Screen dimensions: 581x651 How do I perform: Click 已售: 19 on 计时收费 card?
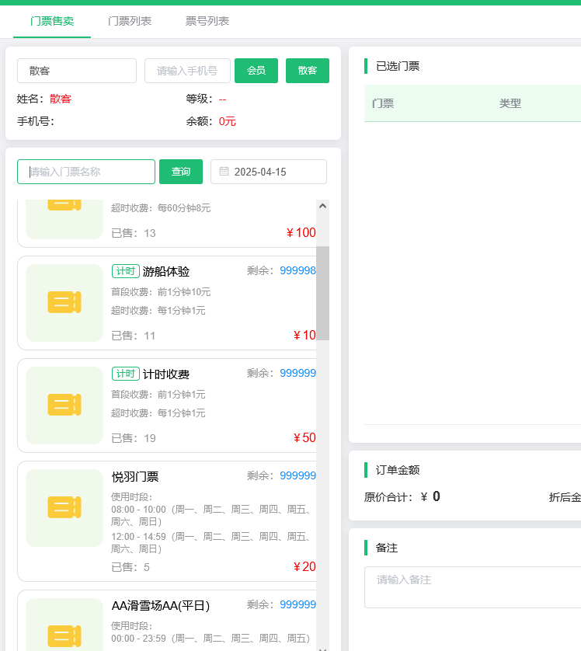pyautogui.click(x=134, y=438)
